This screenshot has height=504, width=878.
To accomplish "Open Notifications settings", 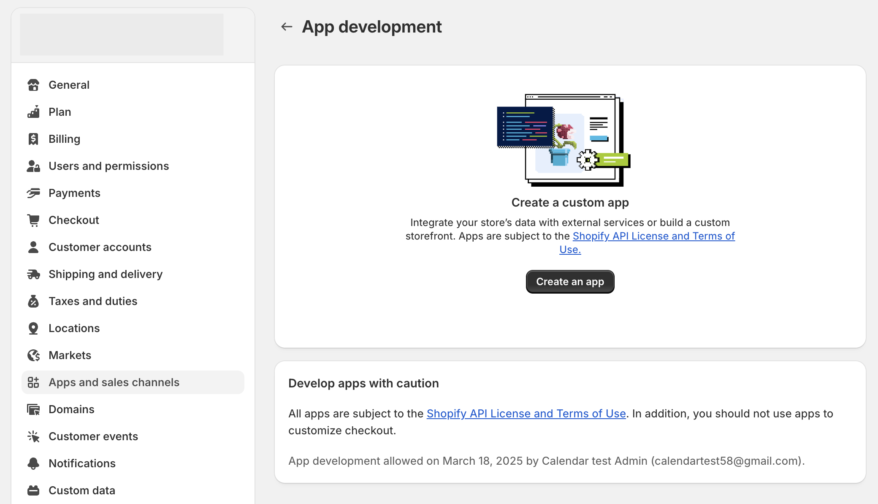I will pos(133,463).
